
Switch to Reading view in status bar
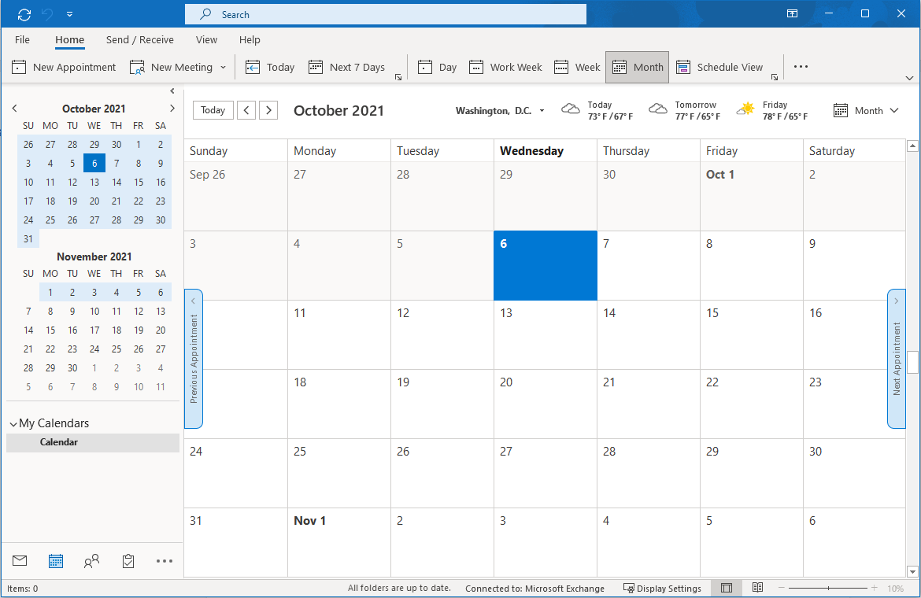[x=757, y=588]
